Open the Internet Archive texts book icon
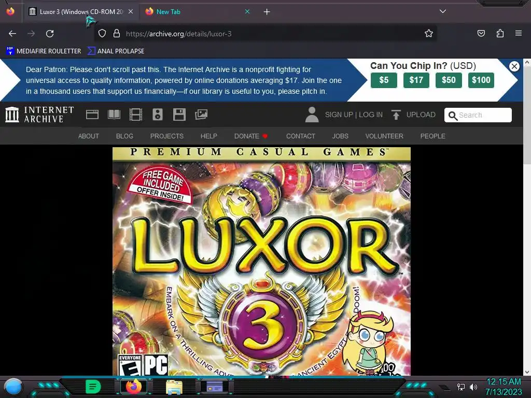Screen dimensions: 531x398 coord(114,115)
